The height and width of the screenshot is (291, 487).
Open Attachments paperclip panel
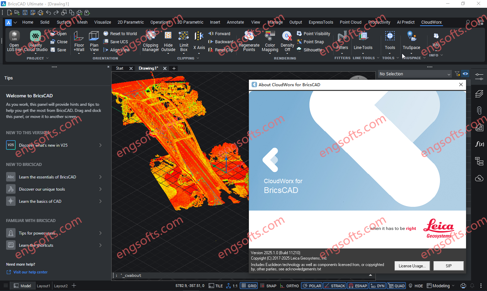pos(479,111)
